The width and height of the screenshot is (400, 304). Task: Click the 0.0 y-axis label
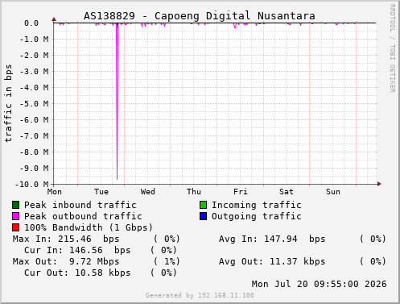[31, 23]
